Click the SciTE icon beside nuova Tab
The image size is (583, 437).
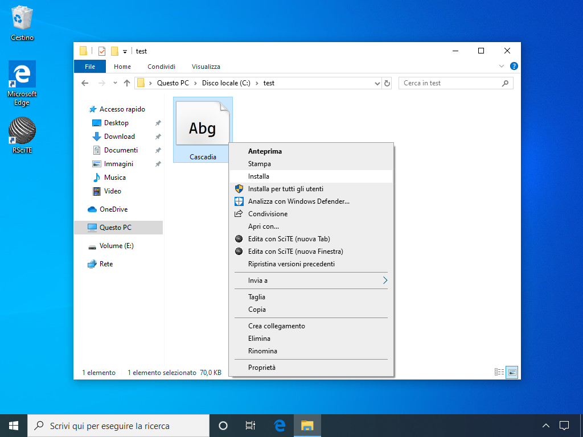pyautogui.click(x=239, y=239)
